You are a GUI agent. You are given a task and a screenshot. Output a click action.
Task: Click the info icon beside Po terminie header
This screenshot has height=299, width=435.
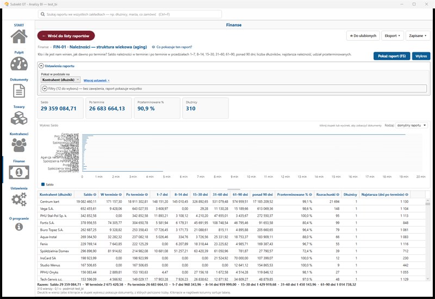click(x=146, y=195)
